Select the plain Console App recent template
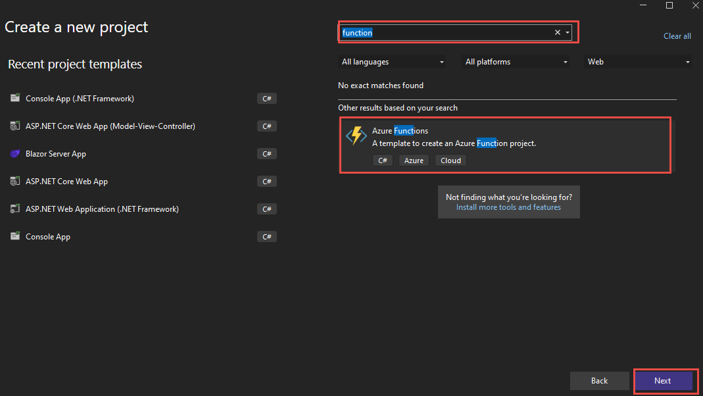 pyautogui.click(x=143, y=236)
